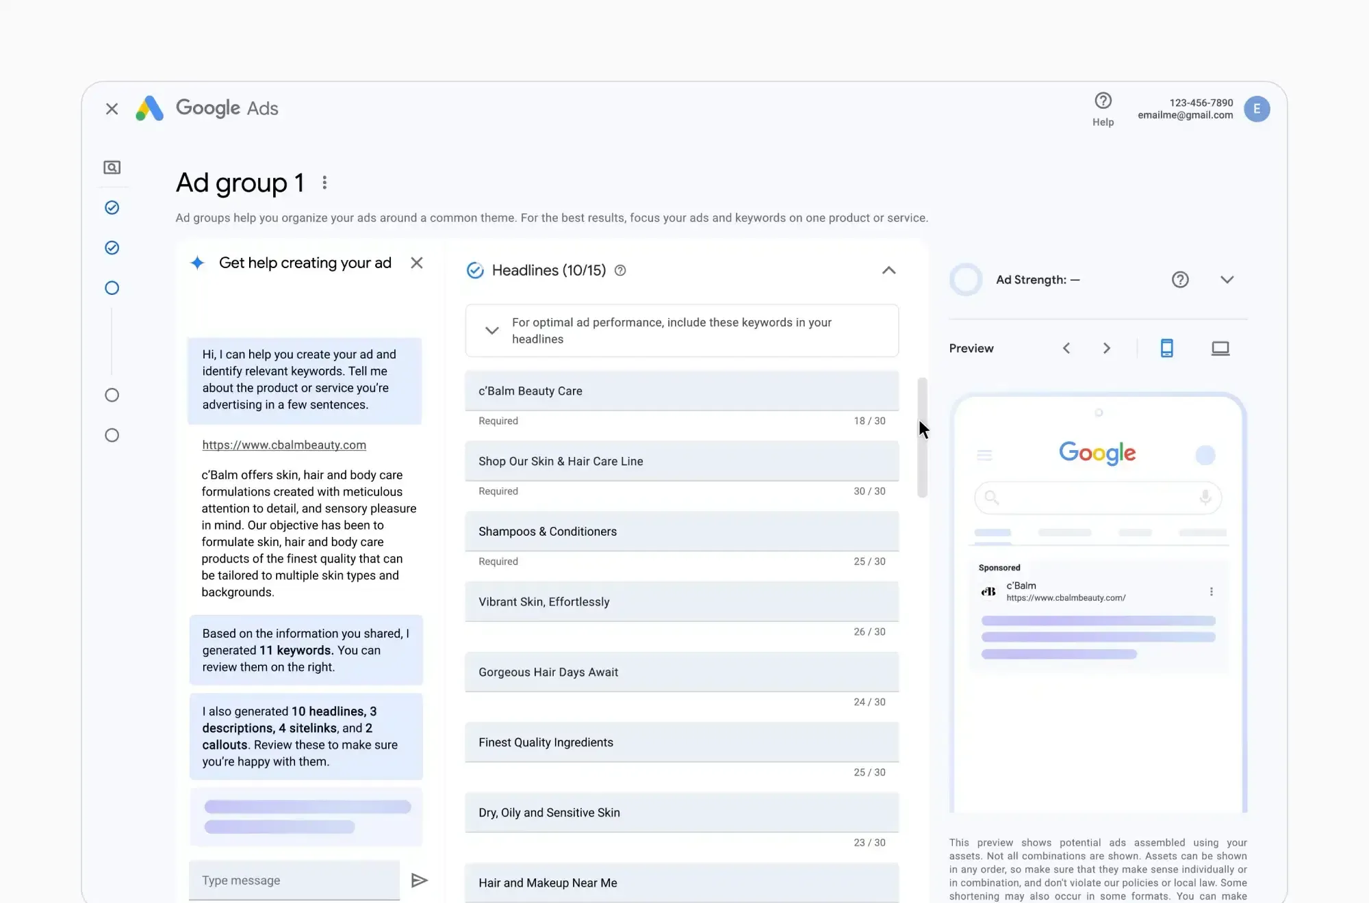1369x903 pixels.
Task: Send the chat message with arrow icon
Action: pyautogui.click(x=419, y=880)
